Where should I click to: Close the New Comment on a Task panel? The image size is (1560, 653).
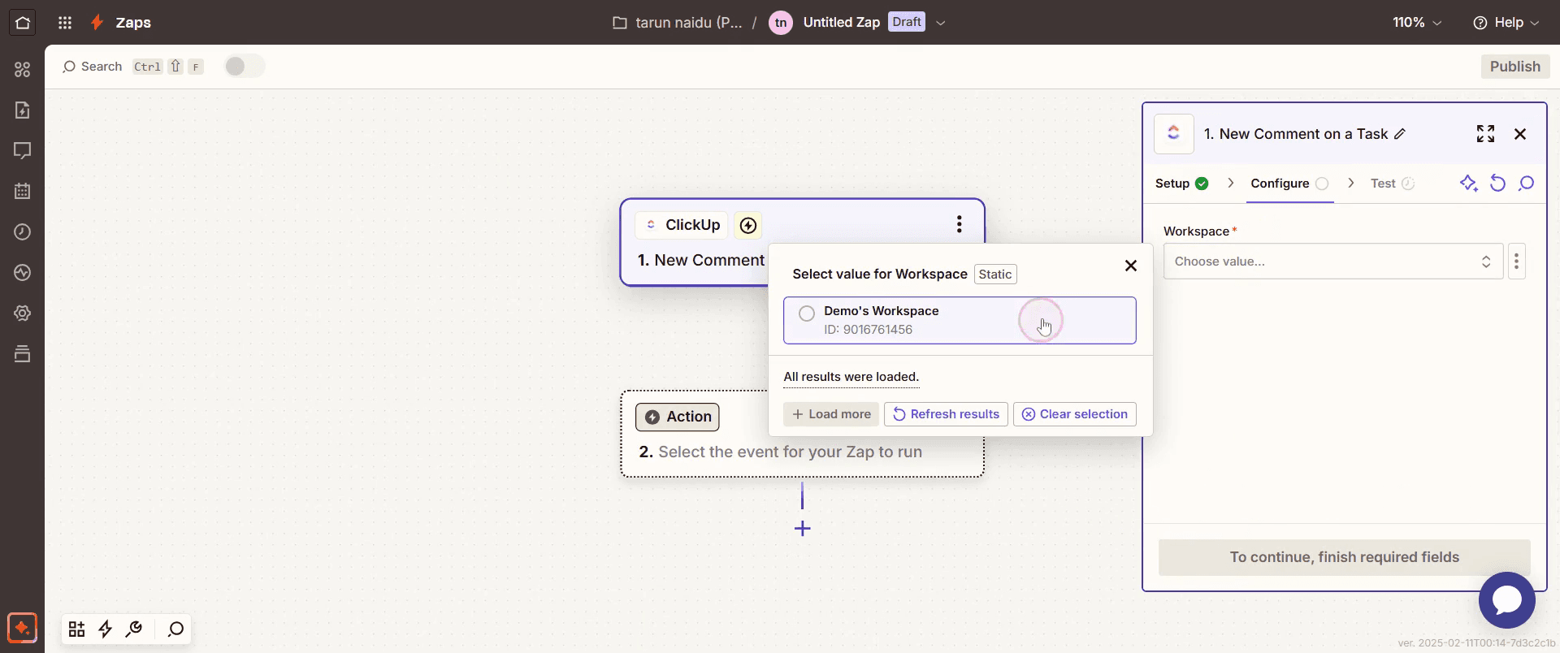(x=1520, y=134)
